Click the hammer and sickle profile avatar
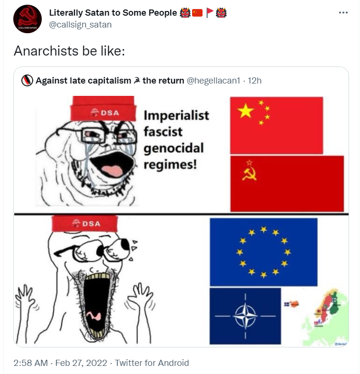This screenshot has width=360, height=374. pos(28,19)
